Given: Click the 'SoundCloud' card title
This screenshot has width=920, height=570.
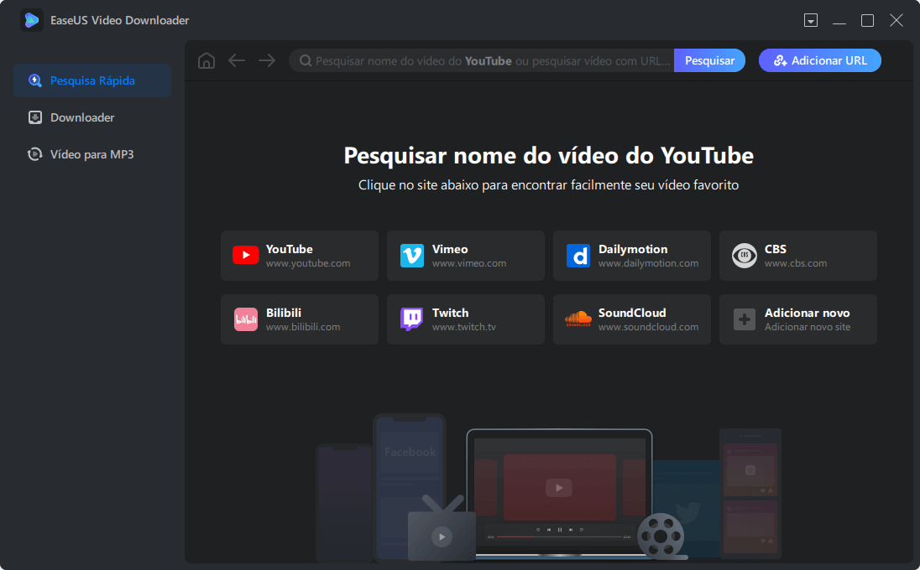Looking at the screenshot, I should pos(632,313).
